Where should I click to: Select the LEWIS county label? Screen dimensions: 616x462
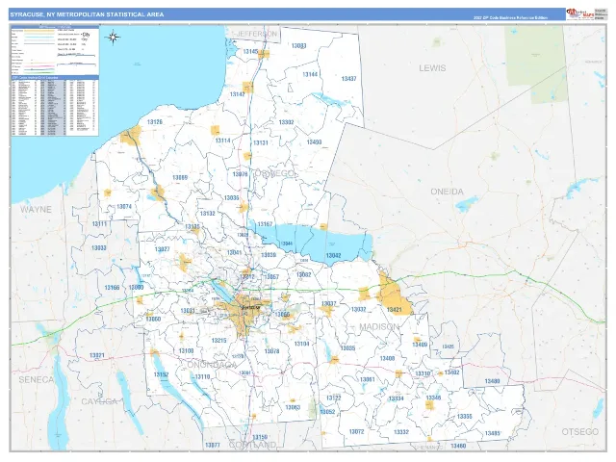tap(432, 68)
